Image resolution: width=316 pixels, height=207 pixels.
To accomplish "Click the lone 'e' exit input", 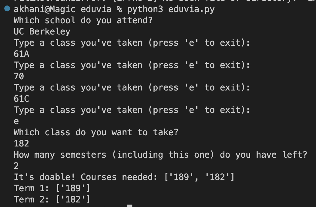I will 16,121.
